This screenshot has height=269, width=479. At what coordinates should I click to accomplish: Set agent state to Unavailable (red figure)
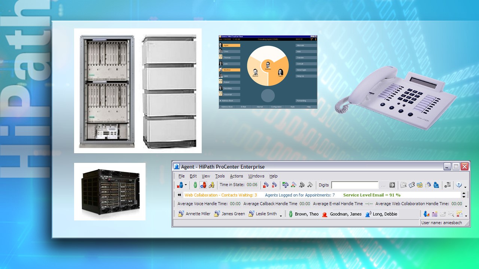click(203, 185)
